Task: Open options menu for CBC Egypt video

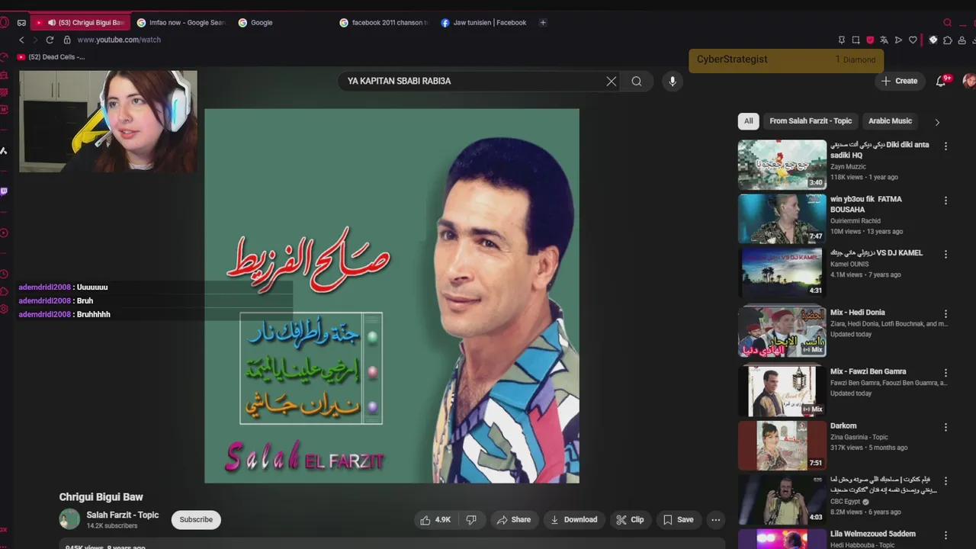Action: click(x=945, y=481)
